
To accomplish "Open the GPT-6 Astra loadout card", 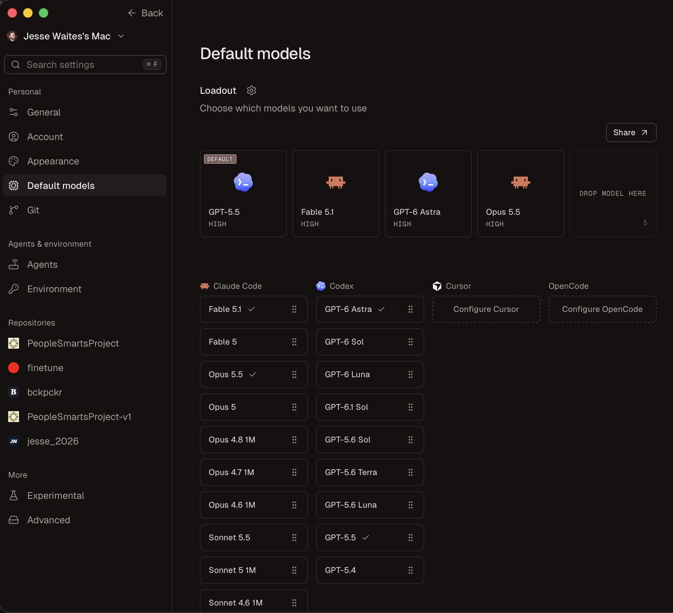I will (428, 194).
